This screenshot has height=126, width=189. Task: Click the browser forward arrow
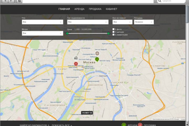pyautogui.click(x=11, y=1)
